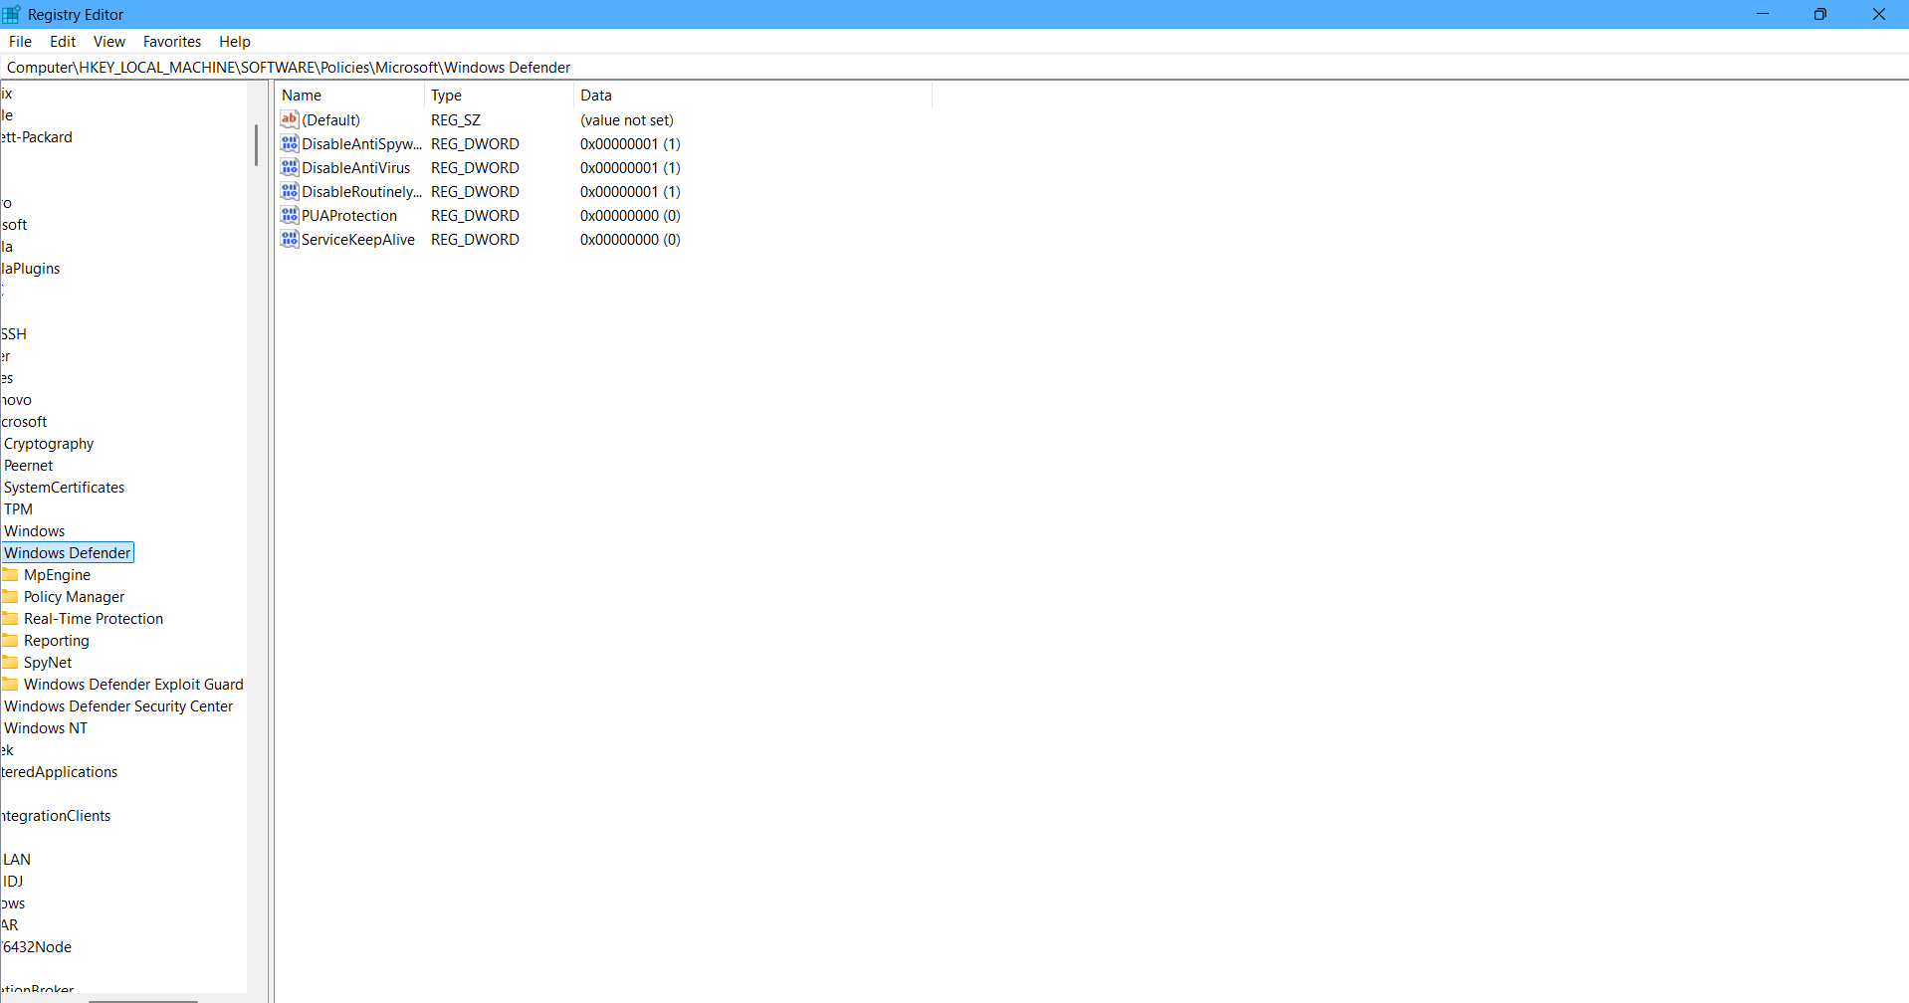Click data 0x00000000 of ServiceKeepAlive row

click(630, 240)
